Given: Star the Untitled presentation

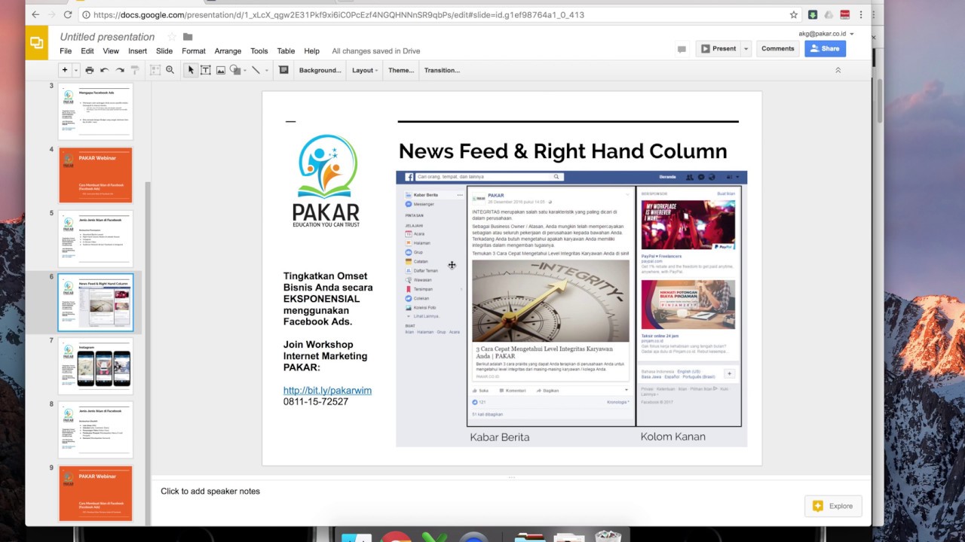Looking at the screenshot, I should pos(171,37).
